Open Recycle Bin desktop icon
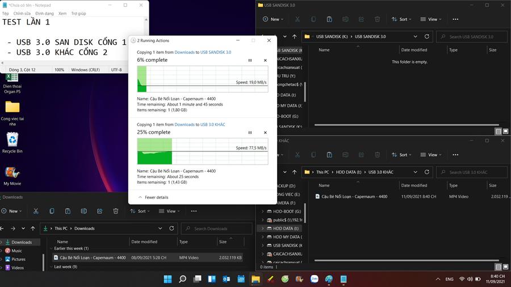 coord(12,140)
